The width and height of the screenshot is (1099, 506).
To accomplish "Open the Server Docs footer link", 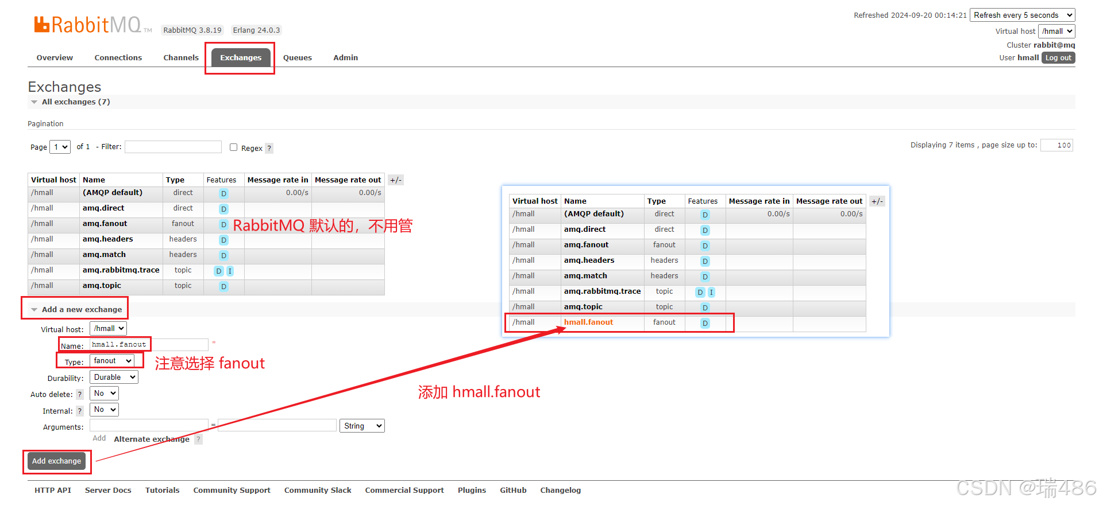I will (x=108, y=491).
